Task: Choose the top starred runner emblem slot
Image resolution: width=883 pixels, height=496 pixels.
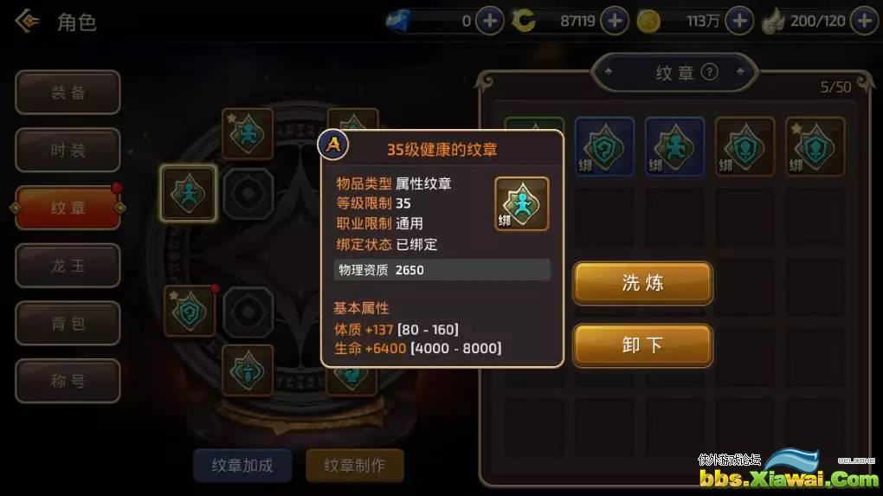Action: tap(248, 134)
